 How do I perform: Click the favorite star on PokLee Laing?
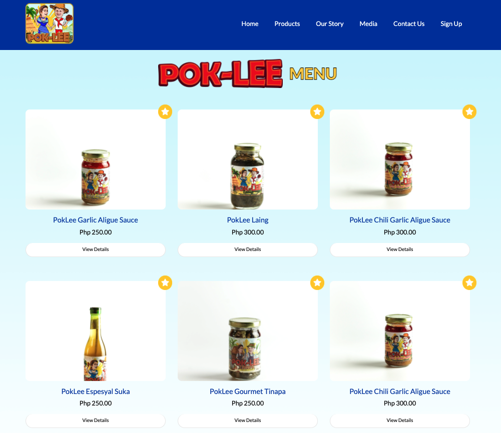click(x=317, y=111)
